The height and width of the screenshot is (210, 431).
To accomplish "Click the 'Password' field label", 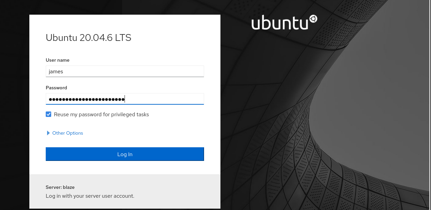I will (56, 88).
